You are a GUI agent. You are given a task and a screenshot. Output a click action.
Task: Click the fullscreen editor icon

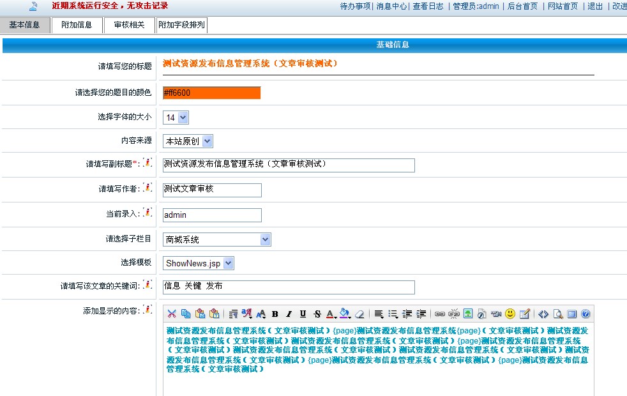(572, 314)
